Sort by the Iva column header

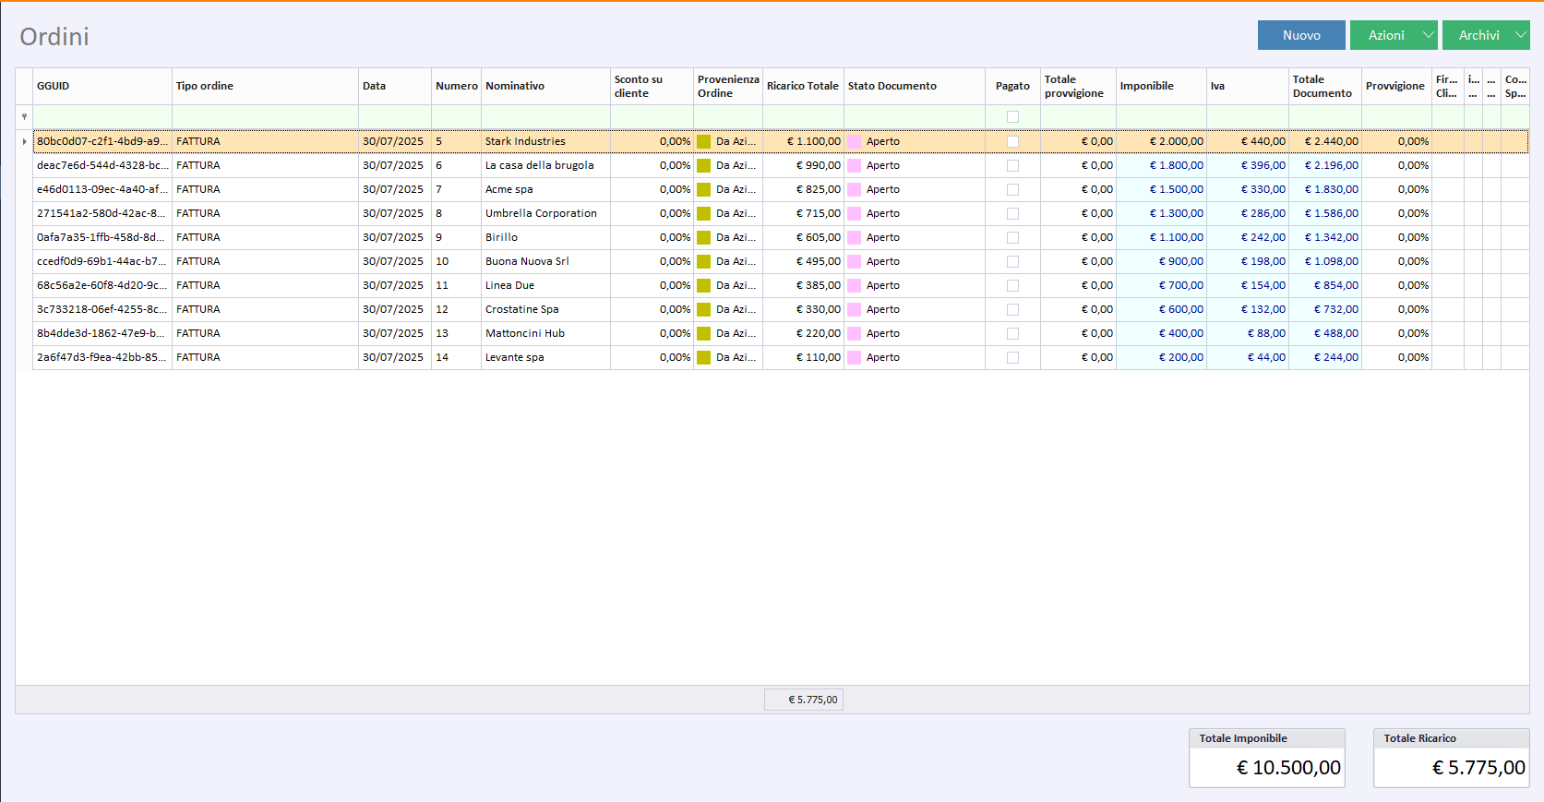point(1248,86)
